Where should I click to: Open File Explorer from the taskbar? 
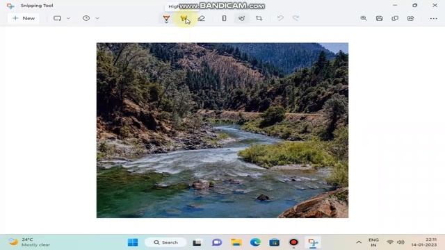coord(236,242)
